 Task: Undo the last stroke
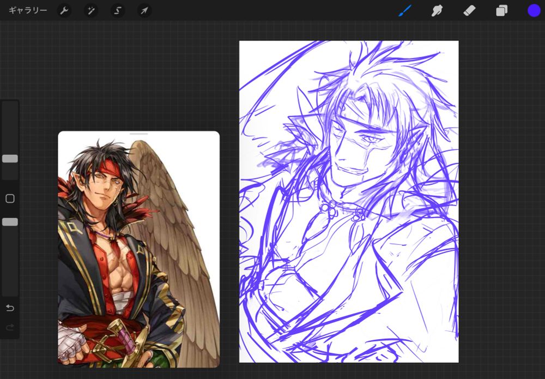[x=10, y=308]
